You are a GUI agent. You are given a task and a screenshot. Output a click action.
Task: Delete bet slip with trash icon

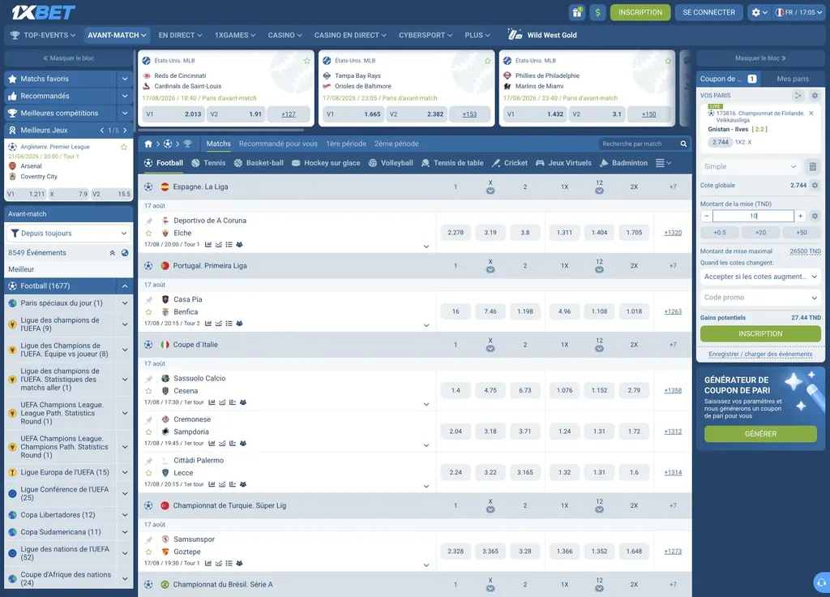tap(812, 166)
